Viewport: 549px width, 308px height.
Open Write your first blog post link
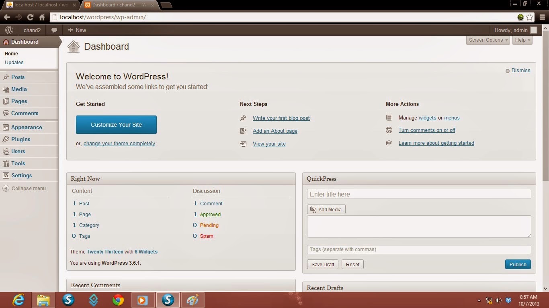pos(281,118)
